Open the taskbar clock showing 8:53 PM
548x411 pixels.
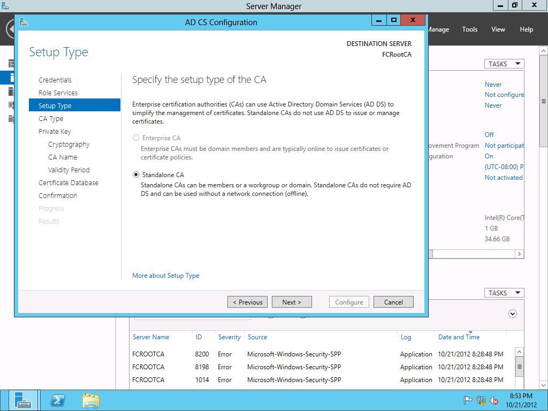[521, 400]
